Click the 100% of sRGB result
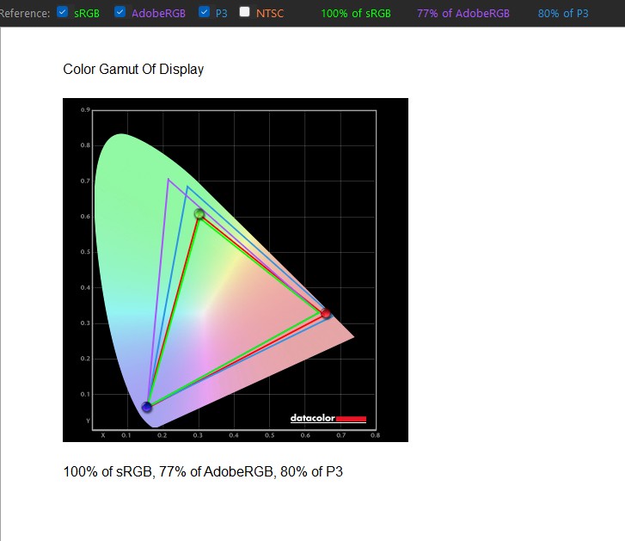Image resolution: width=625 pixels, height=541 pixels. (356, 14)
